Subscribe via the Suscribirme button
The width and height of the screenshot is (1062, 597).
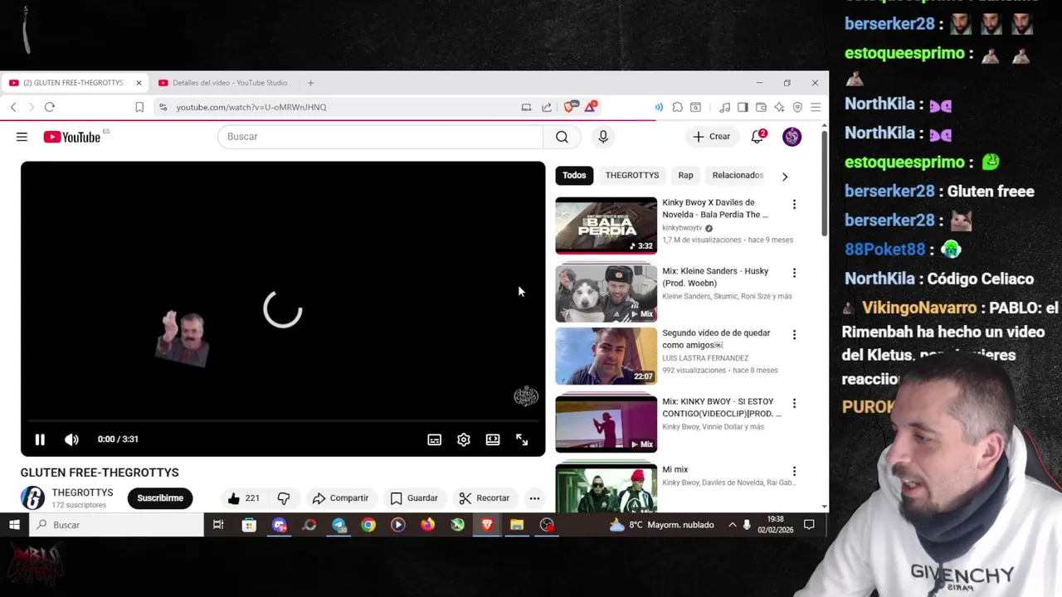pos(160,498)
